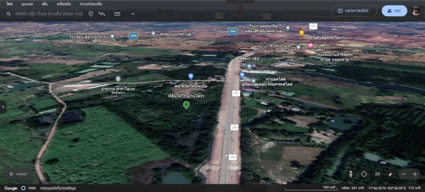Open the measure ruler tool
Viewport: 425px width, 192px height.
pyautogui.click(x=117, y=14)
